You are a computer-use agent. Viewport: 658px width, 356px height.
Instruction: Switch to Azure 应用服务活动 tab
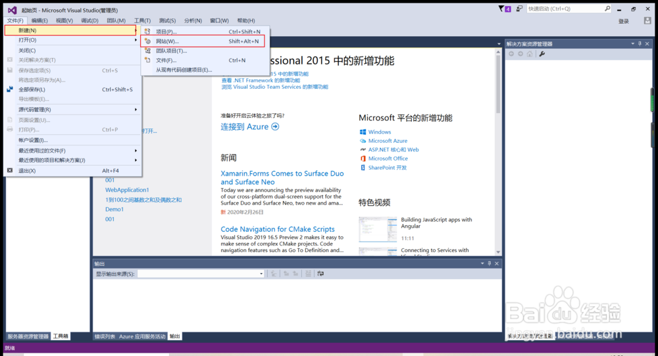(142, 336)
